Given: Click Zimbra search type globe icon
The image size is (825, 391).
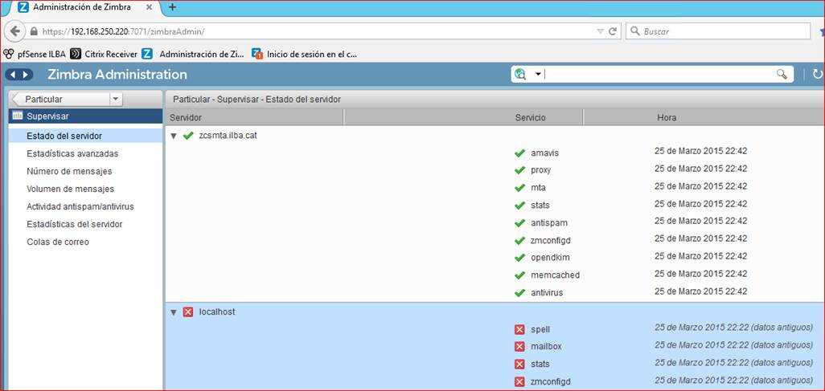Looking at the screenshot, I should pos(521,75).
